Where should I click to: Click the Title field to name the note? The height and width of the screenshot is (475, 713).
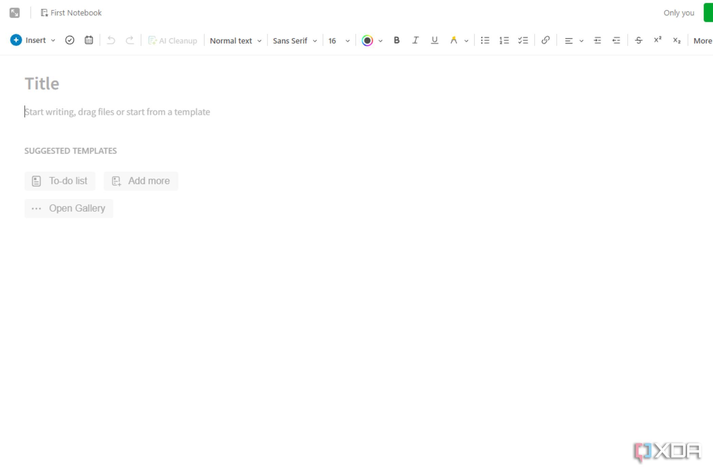point(42,83)
